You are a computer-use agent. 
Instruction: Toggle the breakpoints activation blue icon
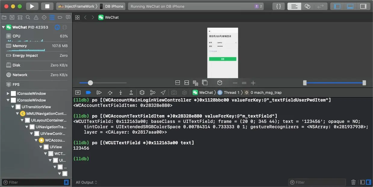(x=88, y=93)
